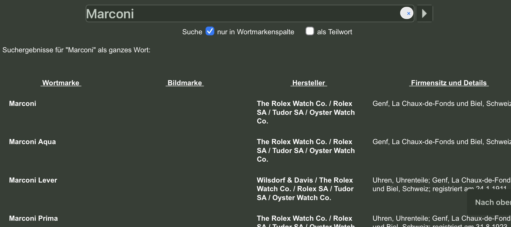Image resolution: width=511 pixels, height=227 pixels.
Task: Sort by the Hersteller column header
Action: tap(309, 83)
